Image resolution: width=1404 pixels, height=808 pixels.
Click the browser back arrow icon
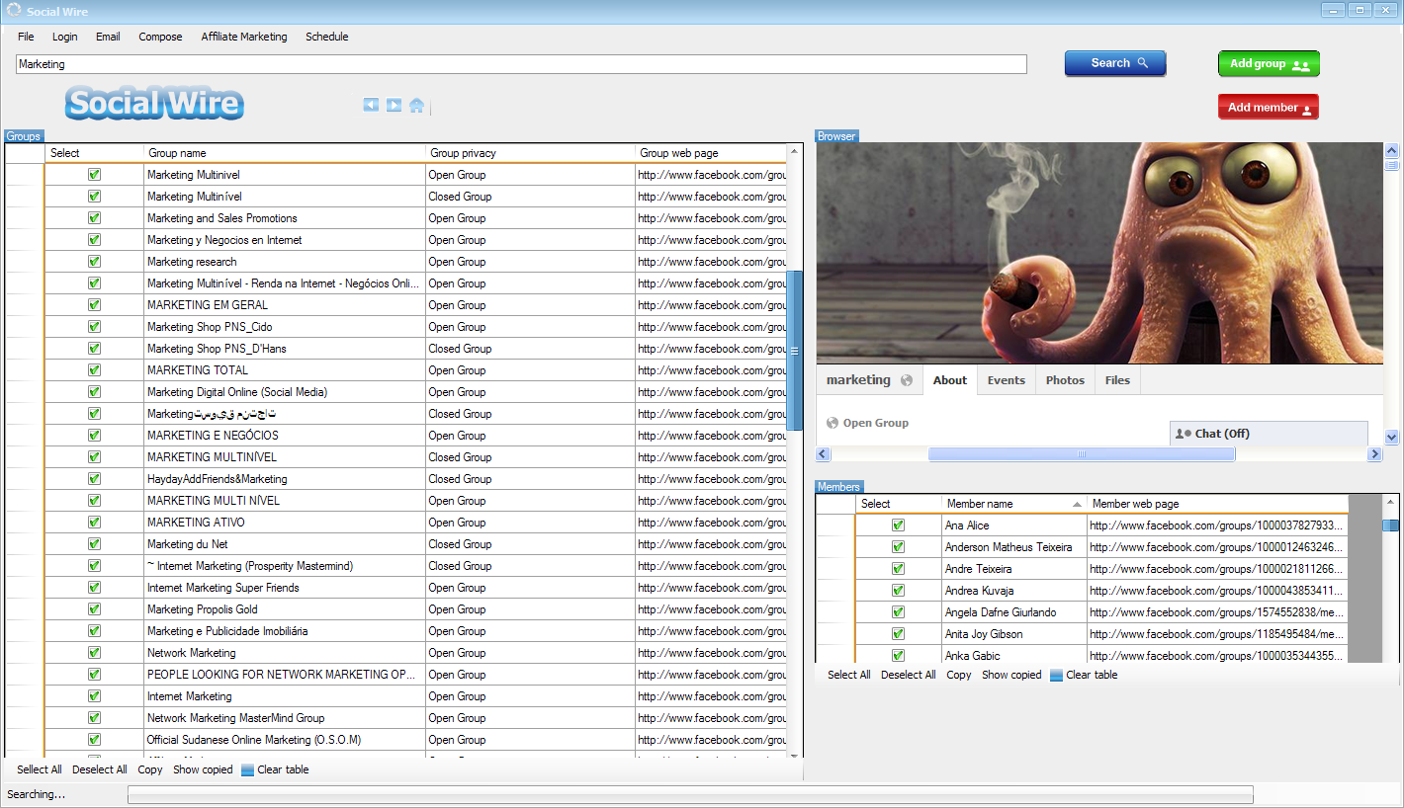[x=371, y=105]
